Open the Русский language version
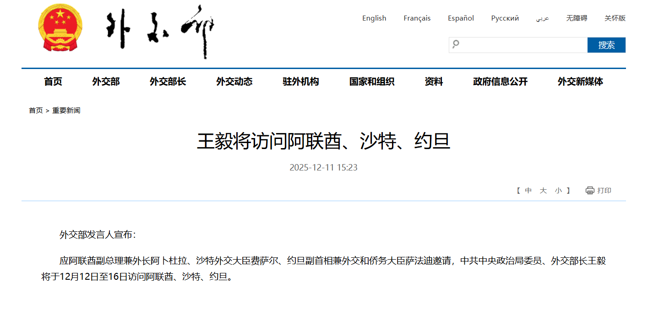 point(505,18)
